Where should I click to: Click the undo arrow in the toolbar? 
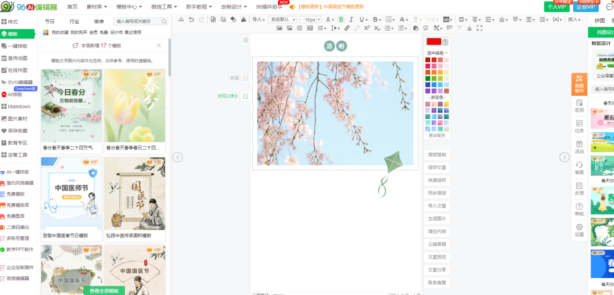(191, 20)
